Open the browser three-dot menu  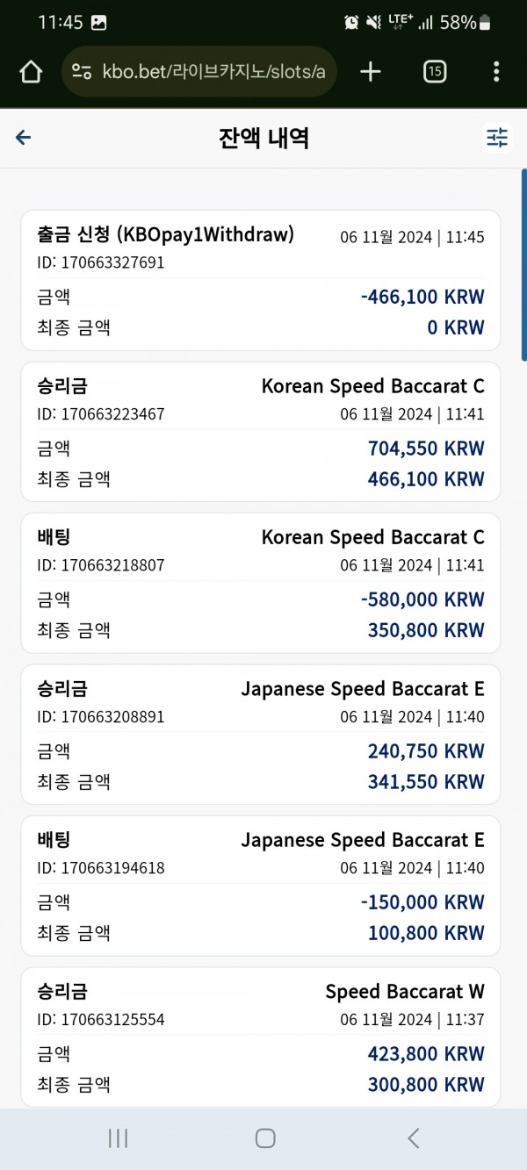496,72
